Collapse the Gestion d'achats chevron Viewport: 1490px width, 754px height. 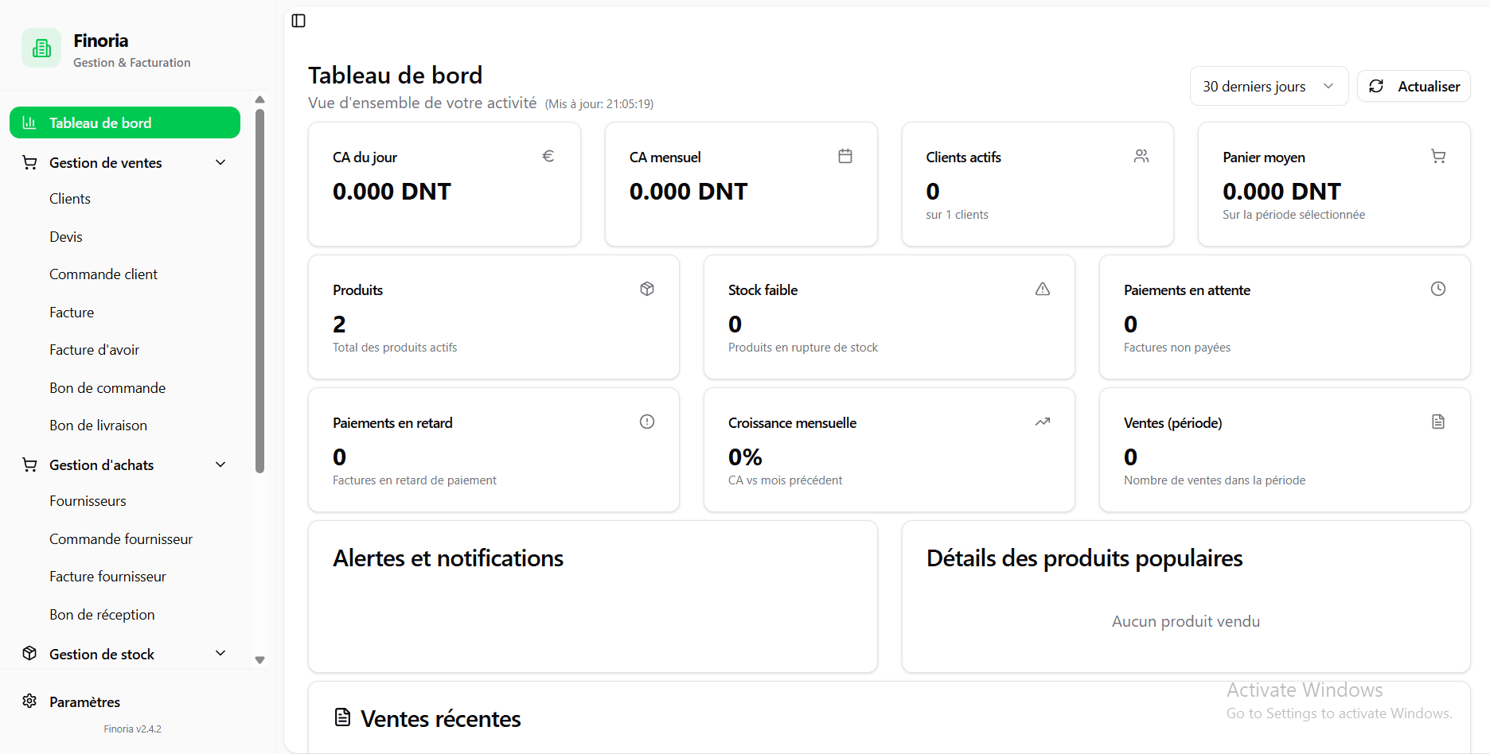tap(221, 464)
